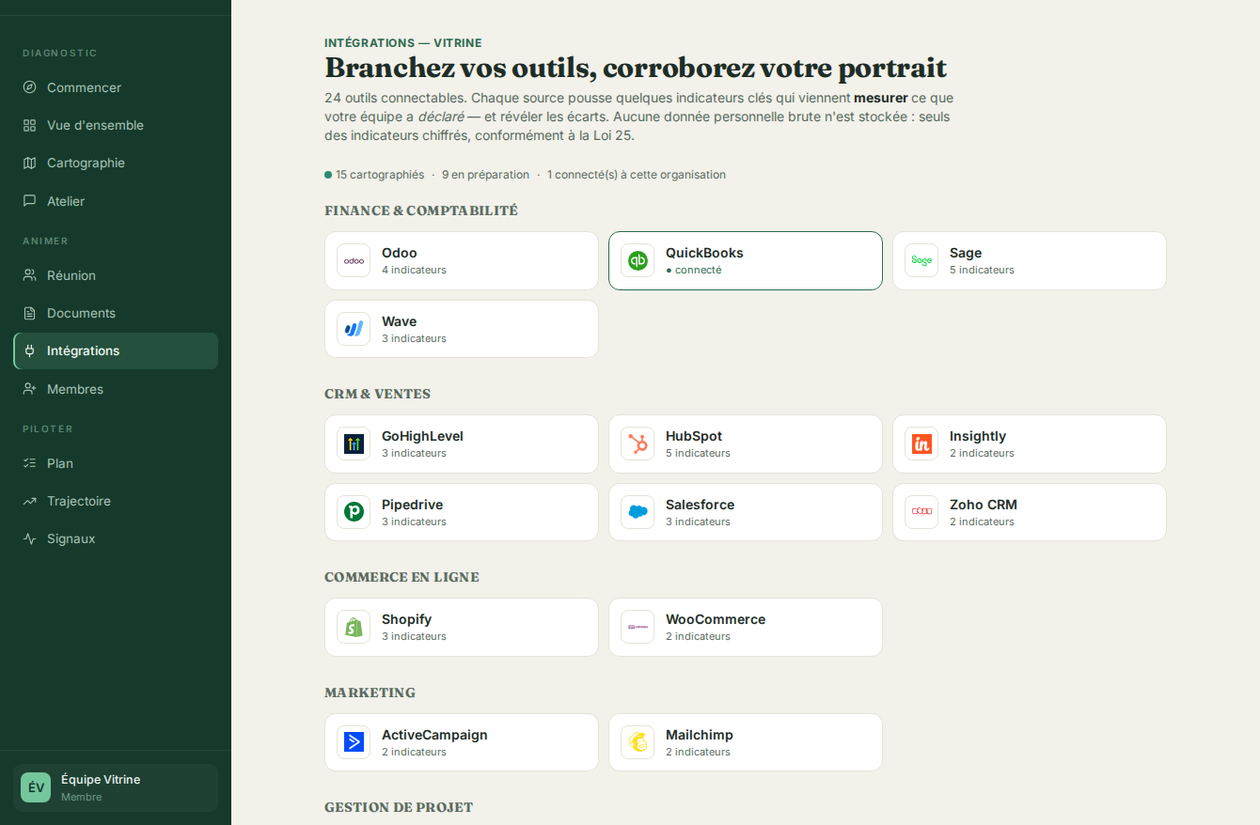Click the Insightly logo icon

[x=921, y=444]
